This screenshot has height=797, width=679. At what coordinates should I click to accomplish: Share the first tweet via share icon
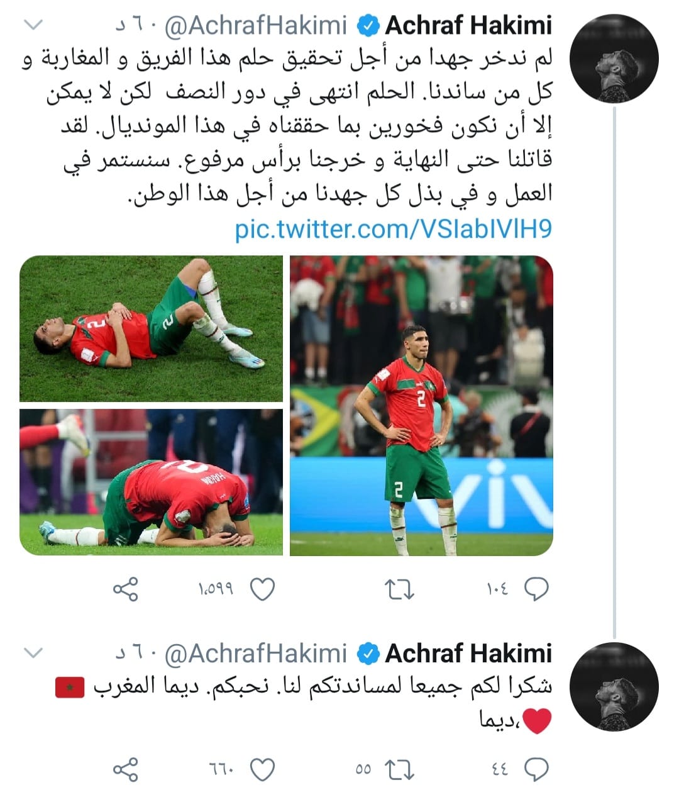pos(125,590)
